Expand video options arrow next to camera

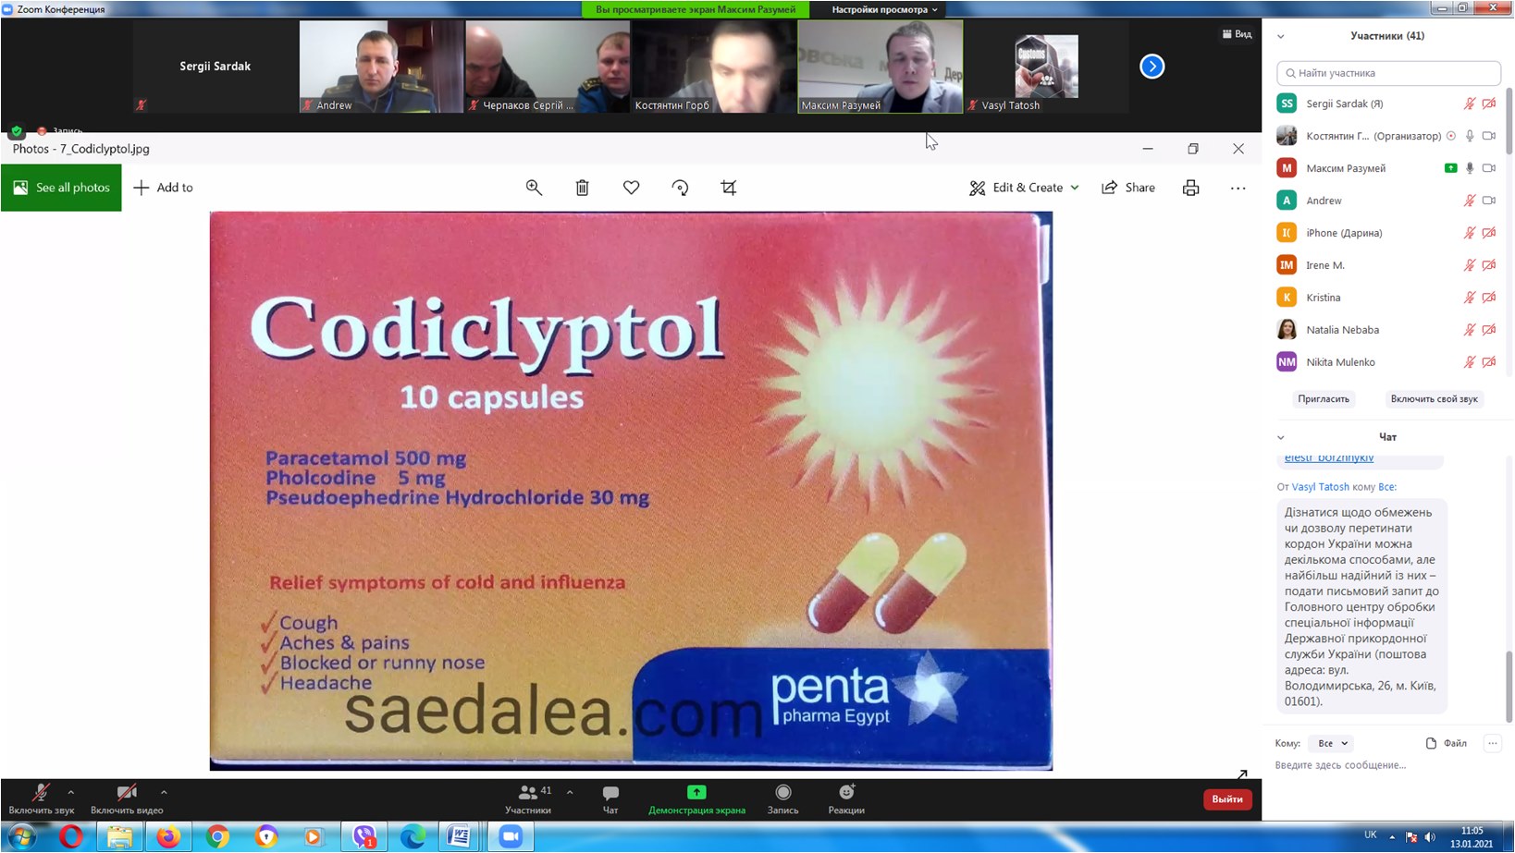164,792
